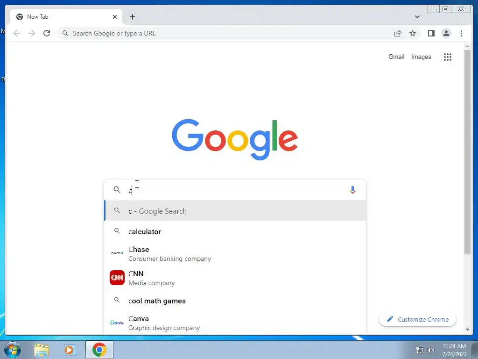478x359 pixels.
Task: Open the network tray icon
Action: coord(420,350)
